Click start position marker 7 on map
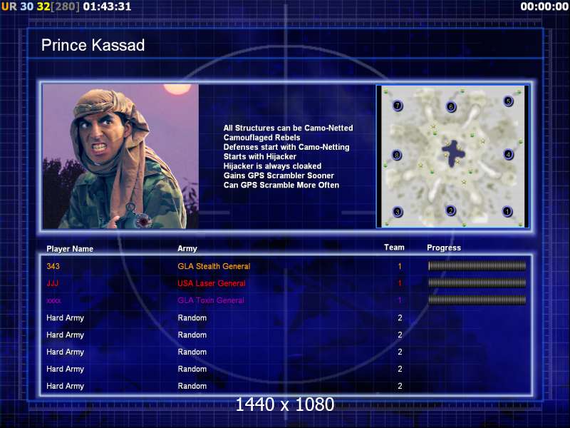The width and height of the screenshot is (570, 428). point(398,106)
